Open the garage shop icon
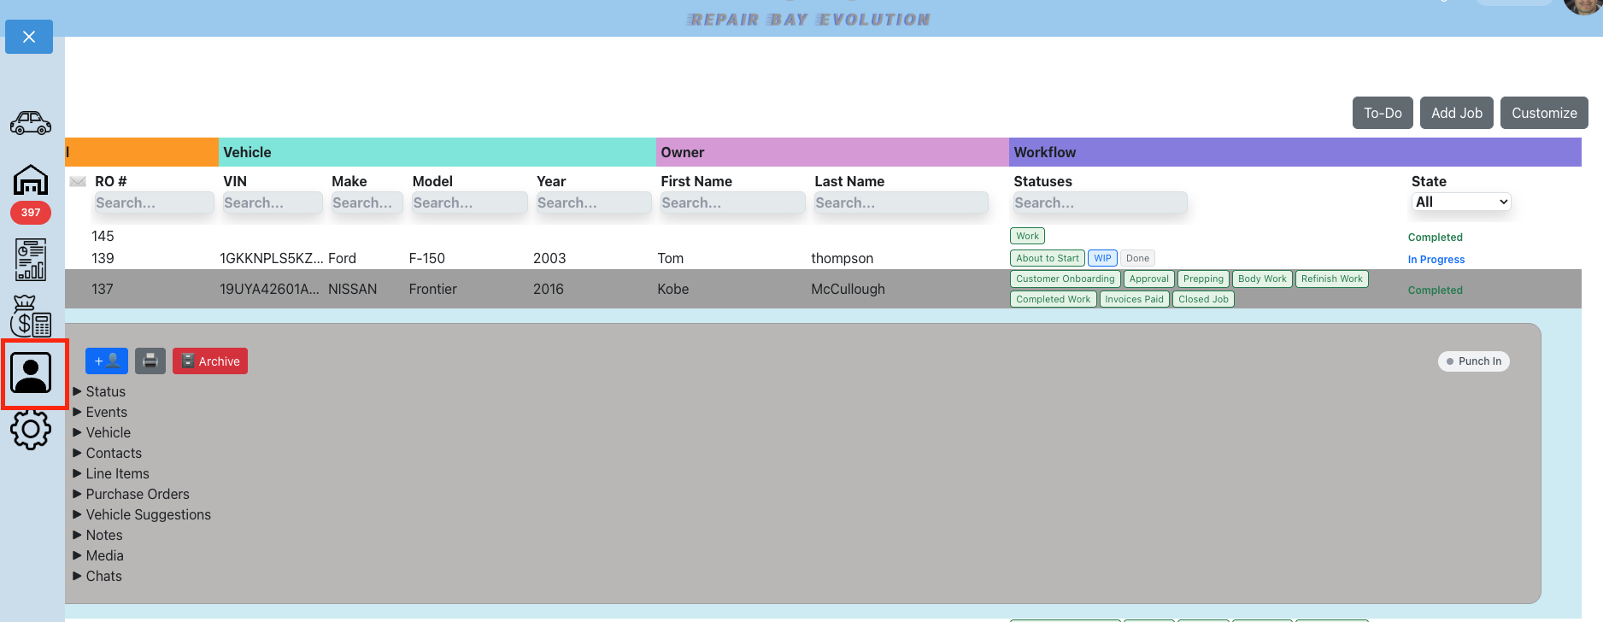The width and height of the screenshot is (1603, 622). tap(31, 180)
